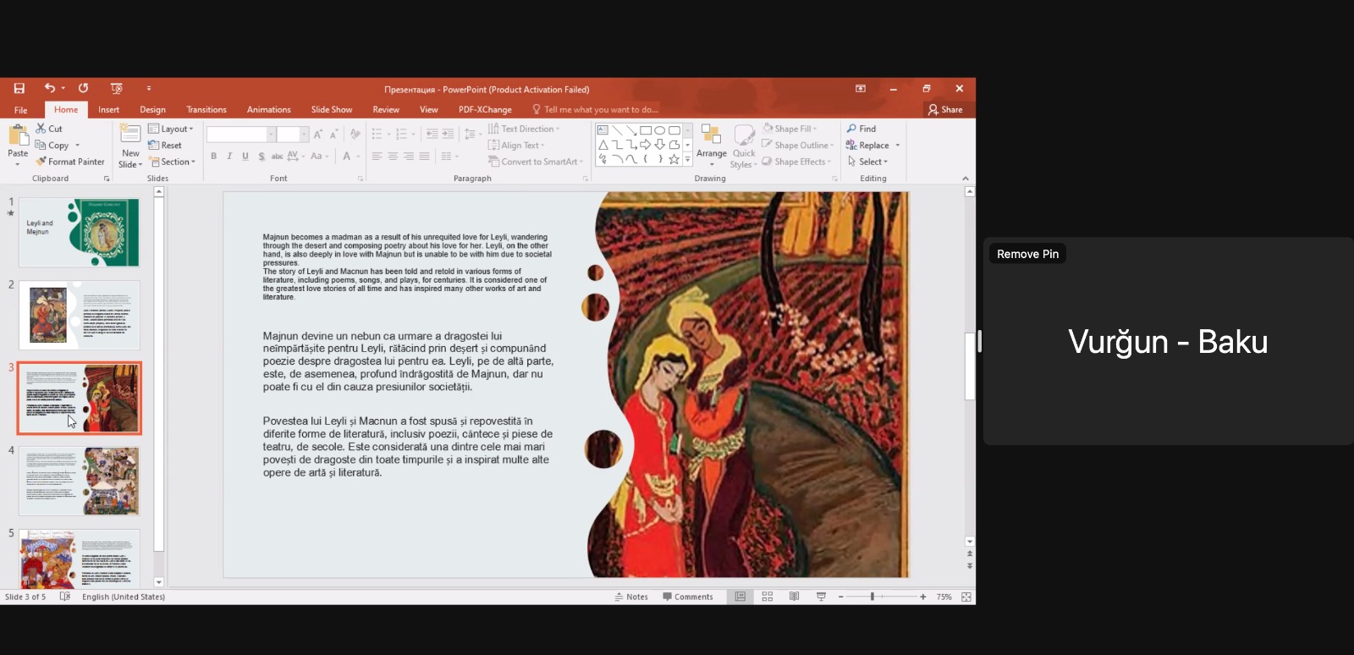Screen dimensions: 1354x655
Task: Redo the action with the circular arrow icon
Action: coord(83,88)
